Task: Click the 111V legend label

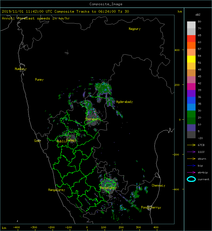Action: tap(201, 152)
